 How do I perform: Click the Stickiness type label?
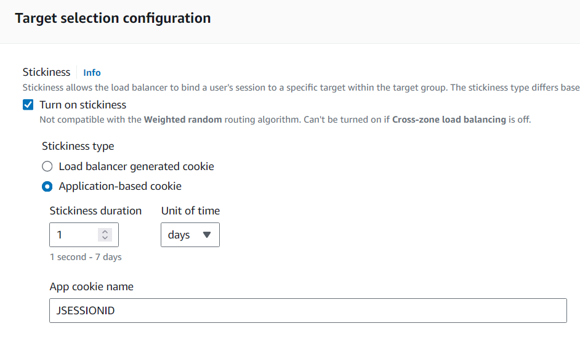tap(78, 146)
